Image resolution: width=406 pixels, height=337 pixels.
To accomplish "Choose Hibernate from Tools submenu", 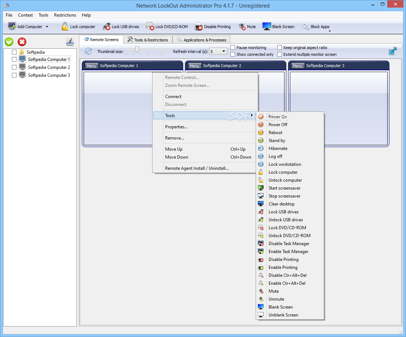I will click(290, 148).
